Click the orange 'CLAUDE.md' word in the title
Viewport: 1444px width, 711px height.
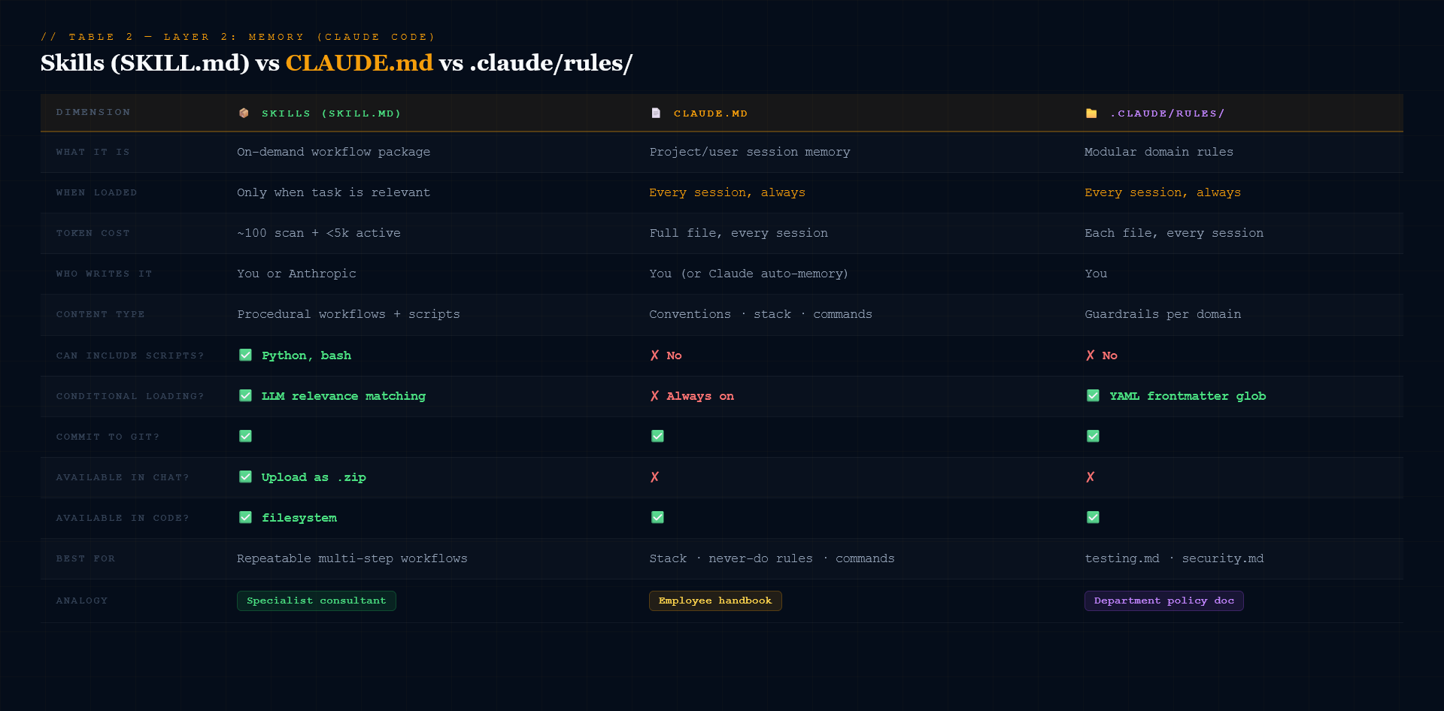point(359,62)
